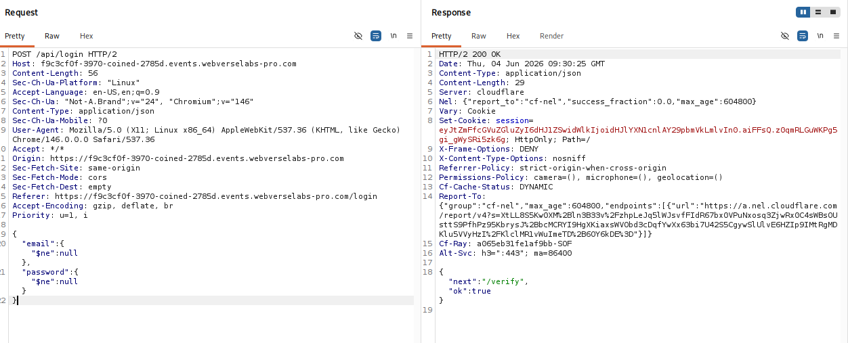
Task: Toggle \n non-printable characters in Response
Action: click(x=820, y=36)
